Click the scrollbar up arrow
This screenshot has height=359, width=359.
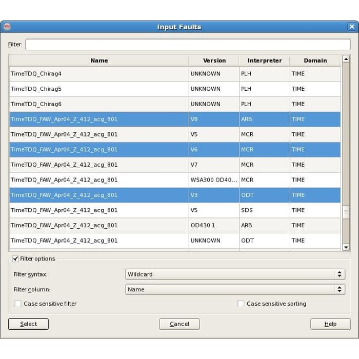346,59
